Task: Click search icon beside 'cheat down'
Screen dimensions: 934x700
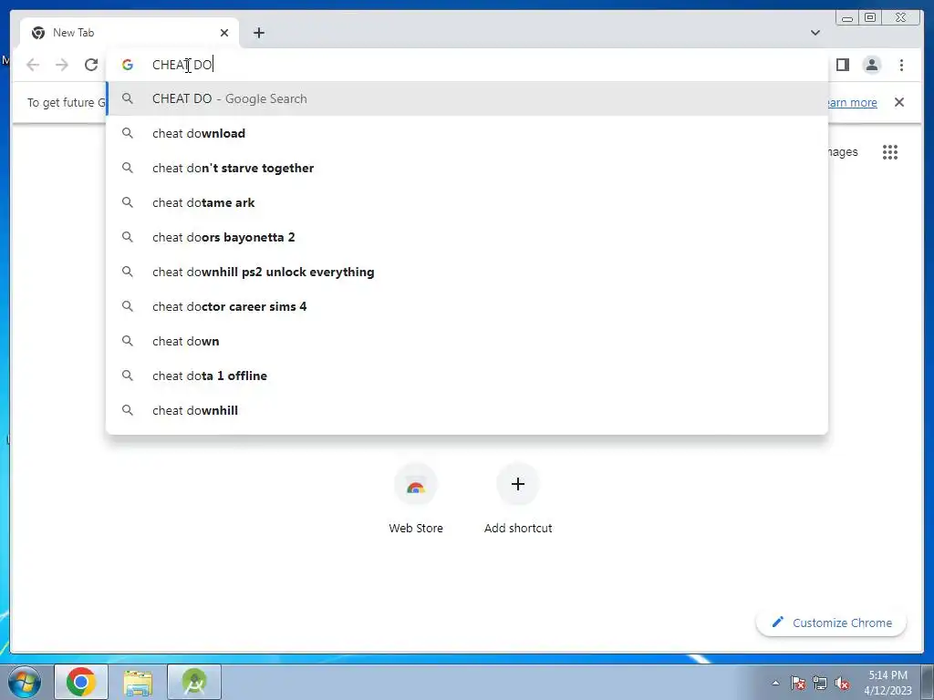Action: coord(128,341)
